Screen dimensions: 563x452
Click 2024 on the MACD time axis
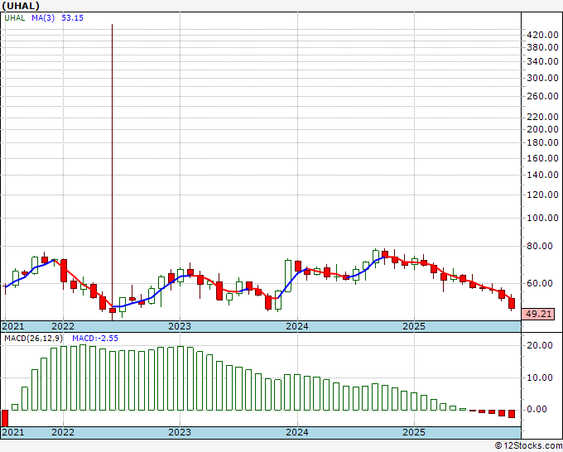coord(297,432)
